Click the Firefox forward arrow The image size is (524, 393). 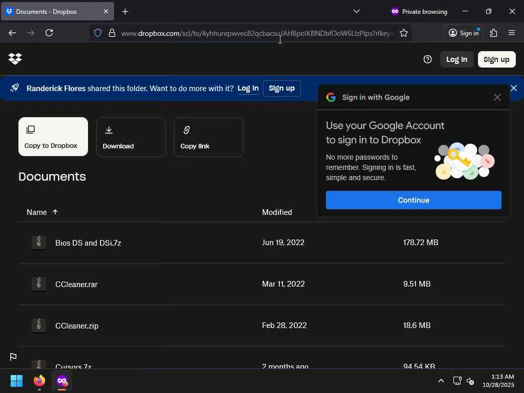tap(31, 33)
